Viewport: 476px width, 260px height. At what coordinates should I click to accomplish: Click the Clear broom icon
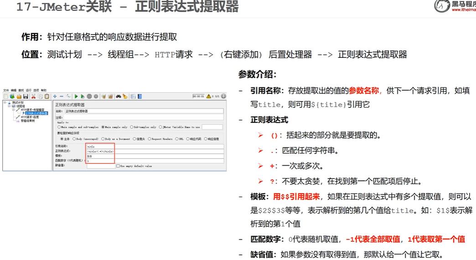coord(104,97)
